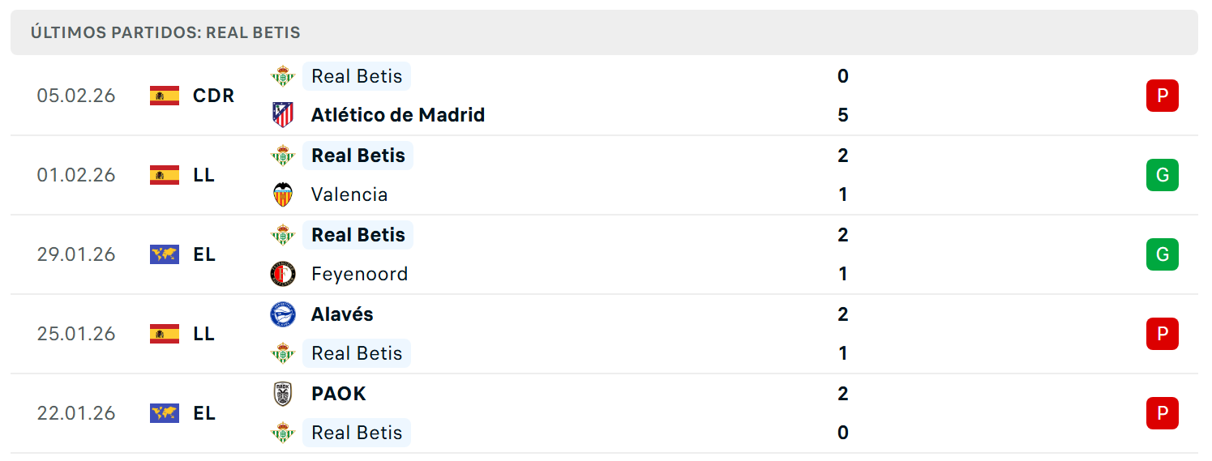Click the world flag icon on 29.01.26 row
This screenshot has width=1212, height=461.
(x=165, y=254)
